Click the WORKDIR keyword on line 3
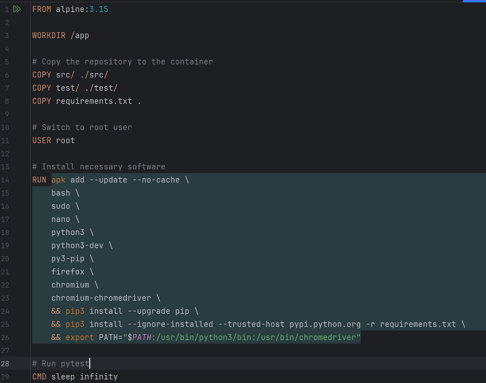Viewport: 486px width, 383px height. (49, 36)
